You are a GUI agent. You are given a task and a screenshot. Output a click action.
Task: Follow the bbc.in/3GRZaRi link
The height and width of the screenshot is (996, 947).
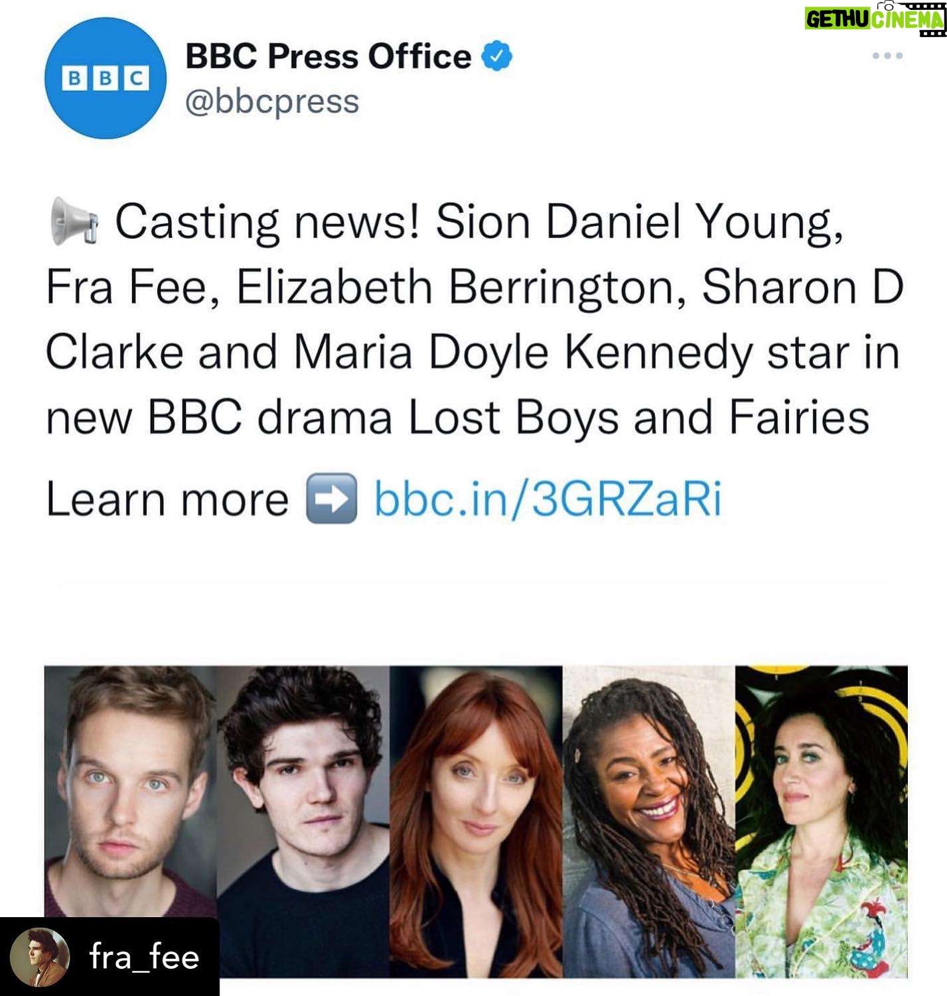coord(547,499)
